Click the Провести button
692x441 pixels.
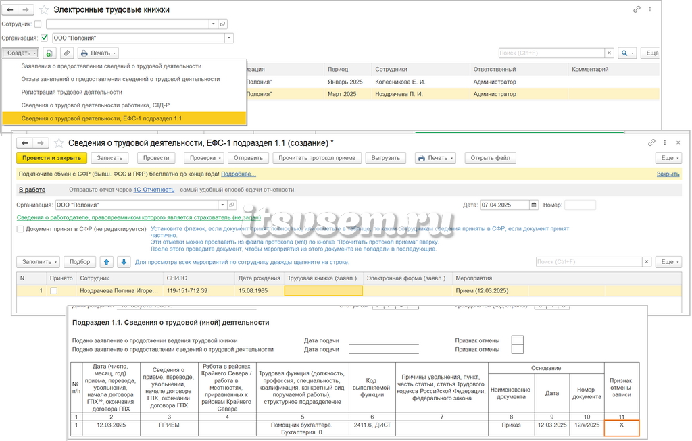coord(156,158)
